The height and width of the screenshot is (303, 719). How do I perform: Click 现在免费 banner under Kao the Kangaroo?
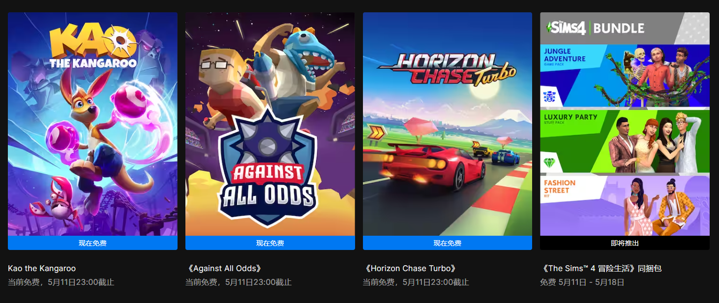point(92,243)
